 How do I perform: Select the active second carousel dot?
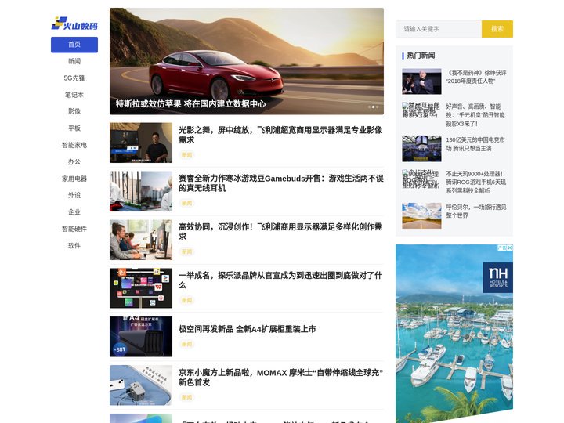pyautogui.click(x=373, y=107)
